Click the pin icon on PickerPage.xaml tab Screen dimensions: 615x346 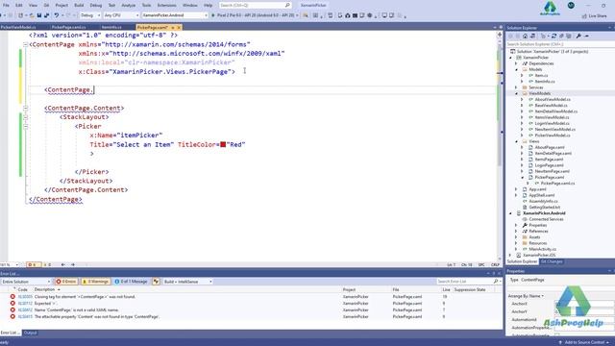[x=173, y=28]
